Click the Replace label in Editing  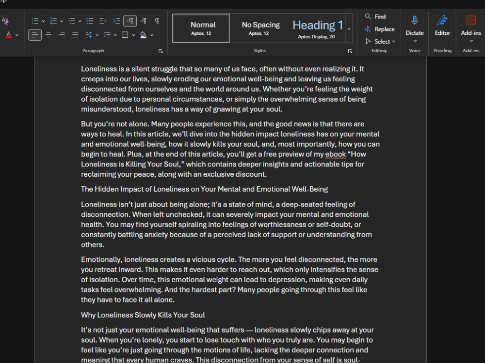click(385, 29)
